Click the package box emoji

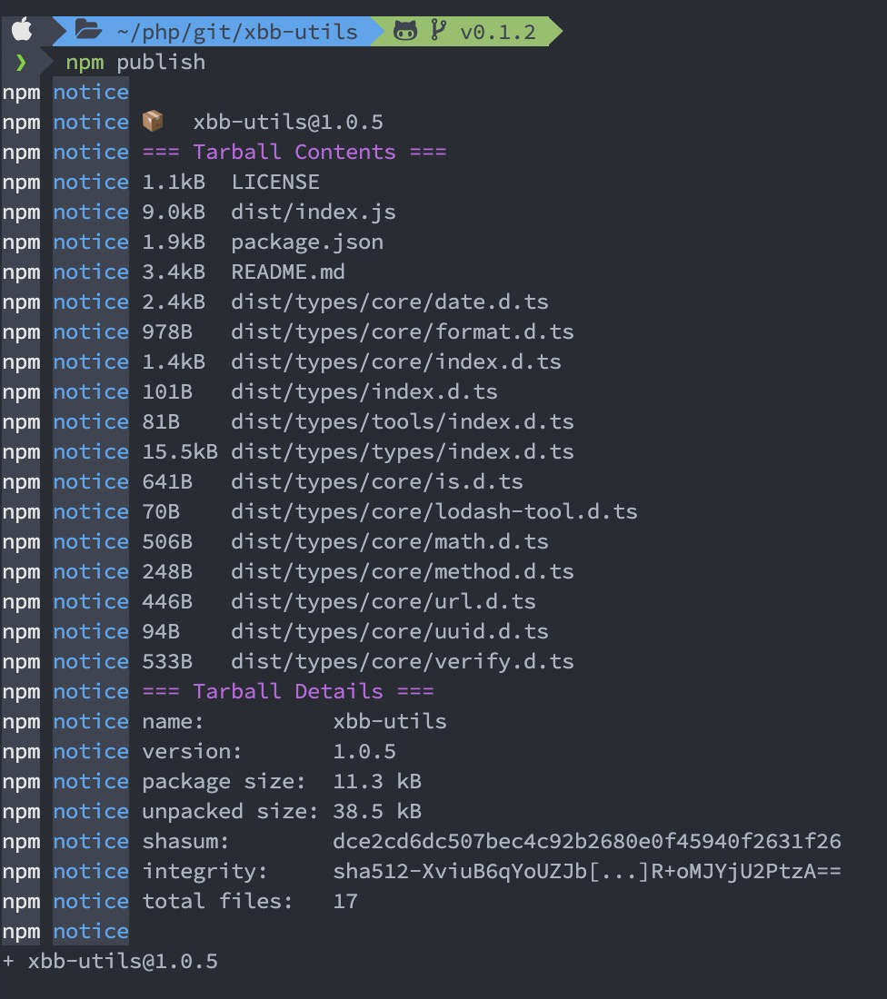pyautogui.click(x=153, y=122)
